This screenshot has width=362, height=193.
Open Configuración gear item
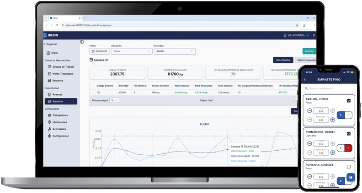pyautogui.click(x=59, y=136)
